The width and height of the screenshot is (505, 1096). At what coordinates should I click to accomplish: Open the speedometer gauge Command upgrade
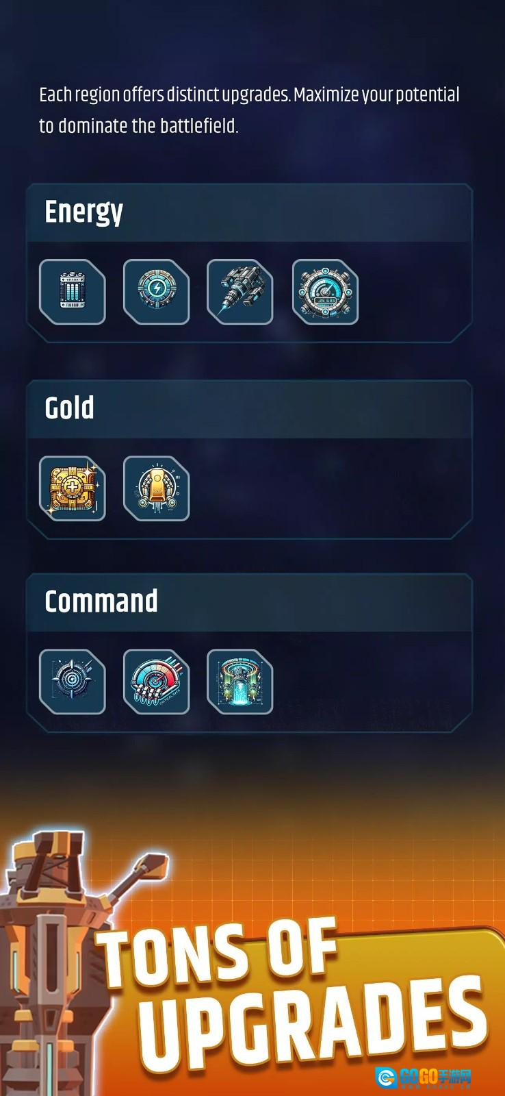tap(156, 682)
